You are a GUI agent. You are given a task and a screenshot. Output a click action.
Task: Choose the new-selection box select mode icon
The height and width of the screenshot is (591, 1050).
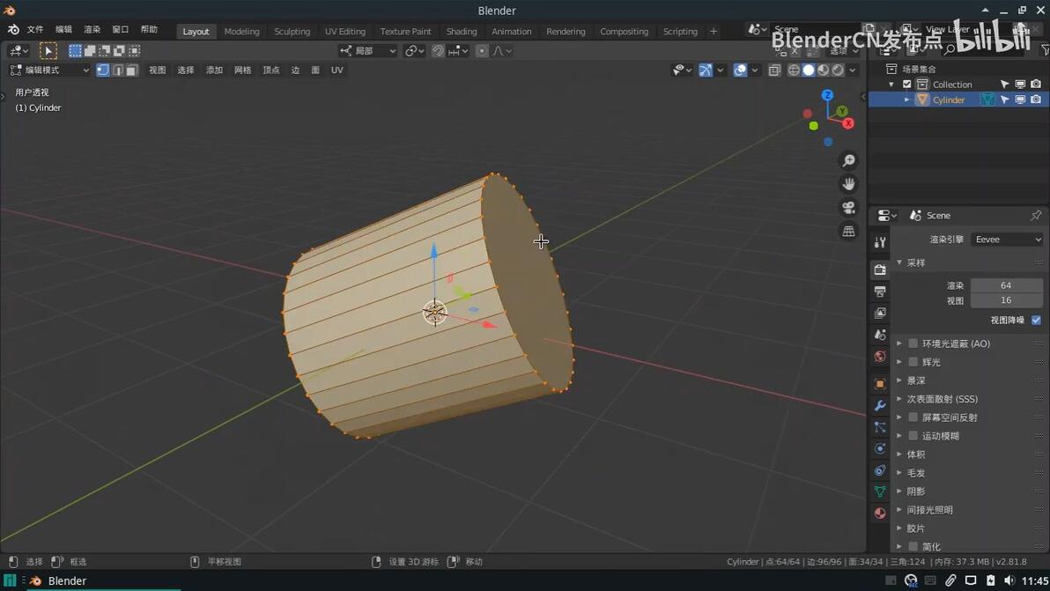pyautogui.click(x=75, y=51)
